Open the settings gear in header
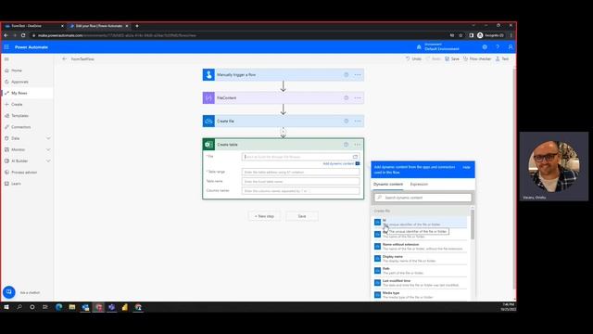Viewport: 593px width, 334px height. (x=485, y=47)
